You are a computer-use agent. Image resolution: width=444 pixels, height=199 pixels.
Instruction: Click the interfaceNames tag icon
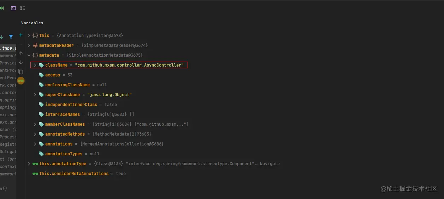point(41,114)
